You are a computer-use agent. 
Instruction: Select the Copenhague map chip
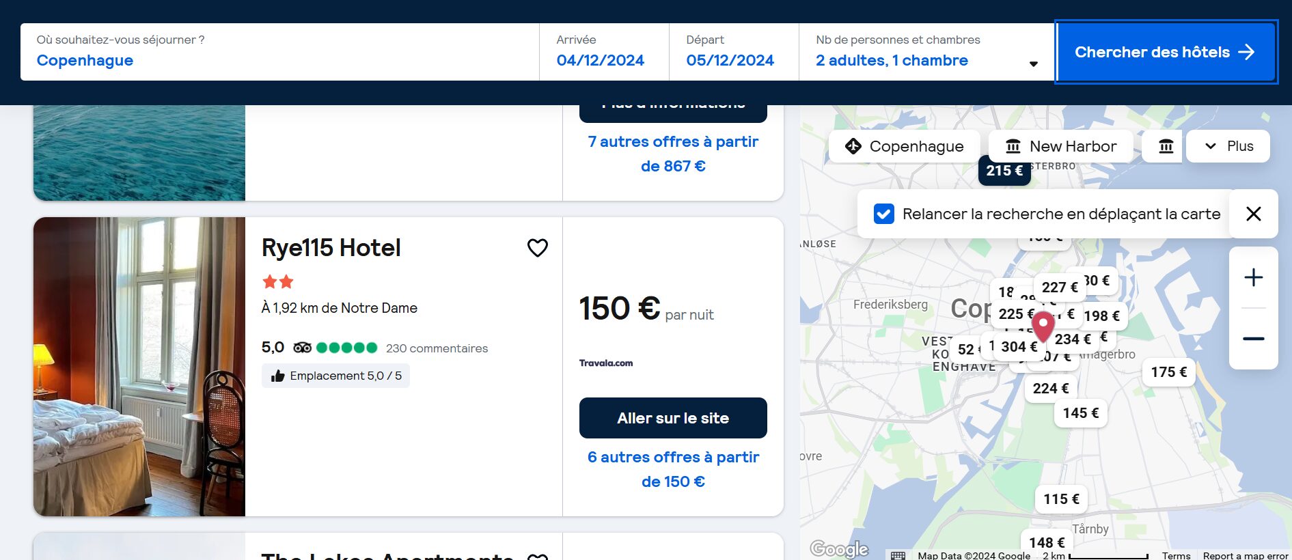pos(904,146)
